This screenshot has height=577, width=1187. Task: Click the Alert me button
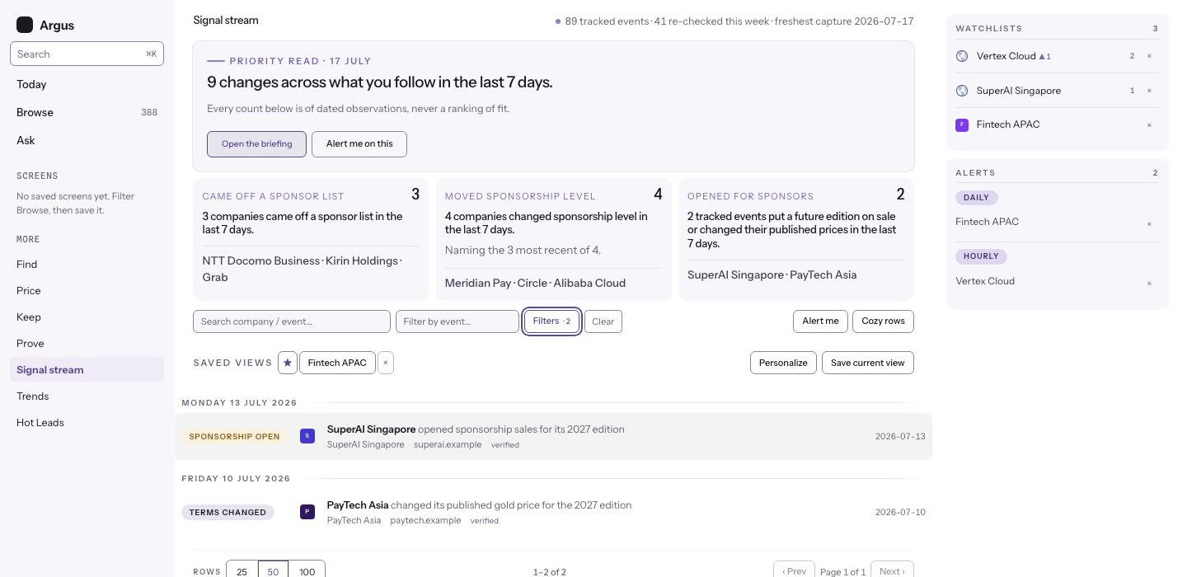[821, 321]
